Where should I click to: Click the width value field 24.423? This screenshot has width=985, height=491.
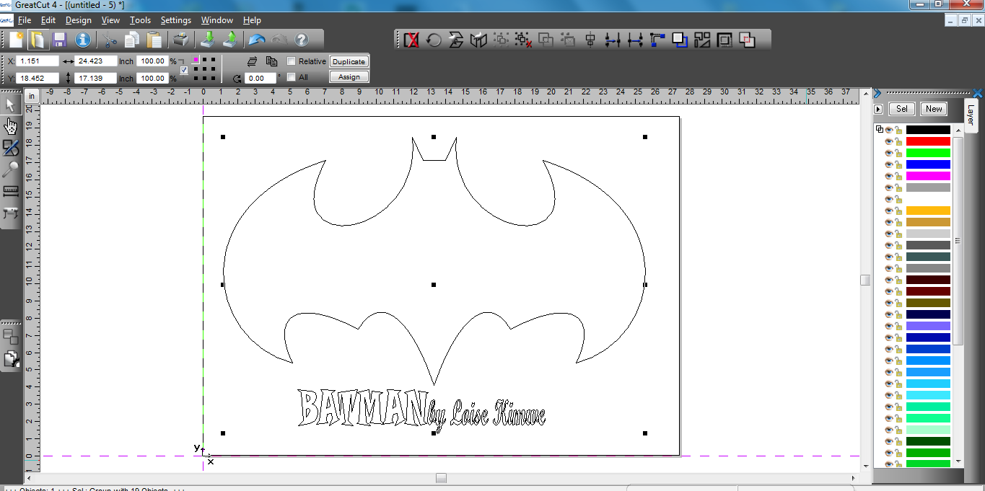[95, 61]
